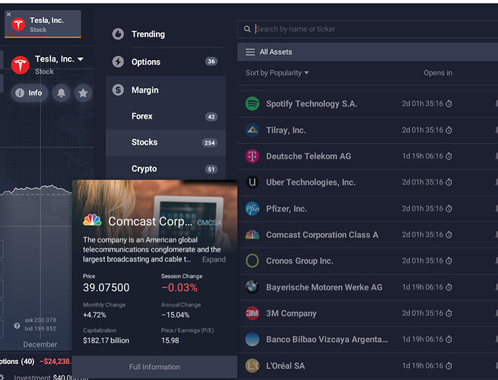Select Tilray, Inc. row
This screenshot has height=380, width=498.
coord(367,130)
